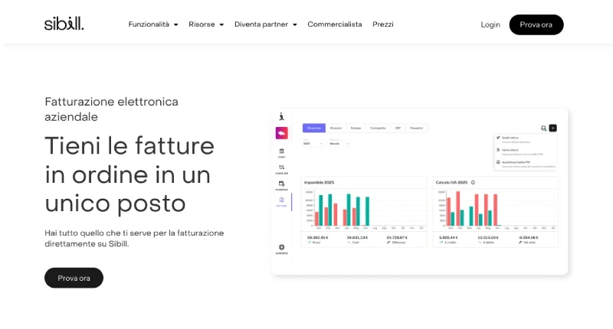This screenshot has width=613, height=329.
Task: Click the black plus button in dashboard
Action: [x=553, y=129]
